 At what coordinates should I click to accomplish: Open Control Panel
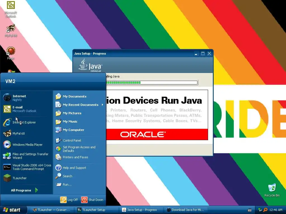pos(80,140)
